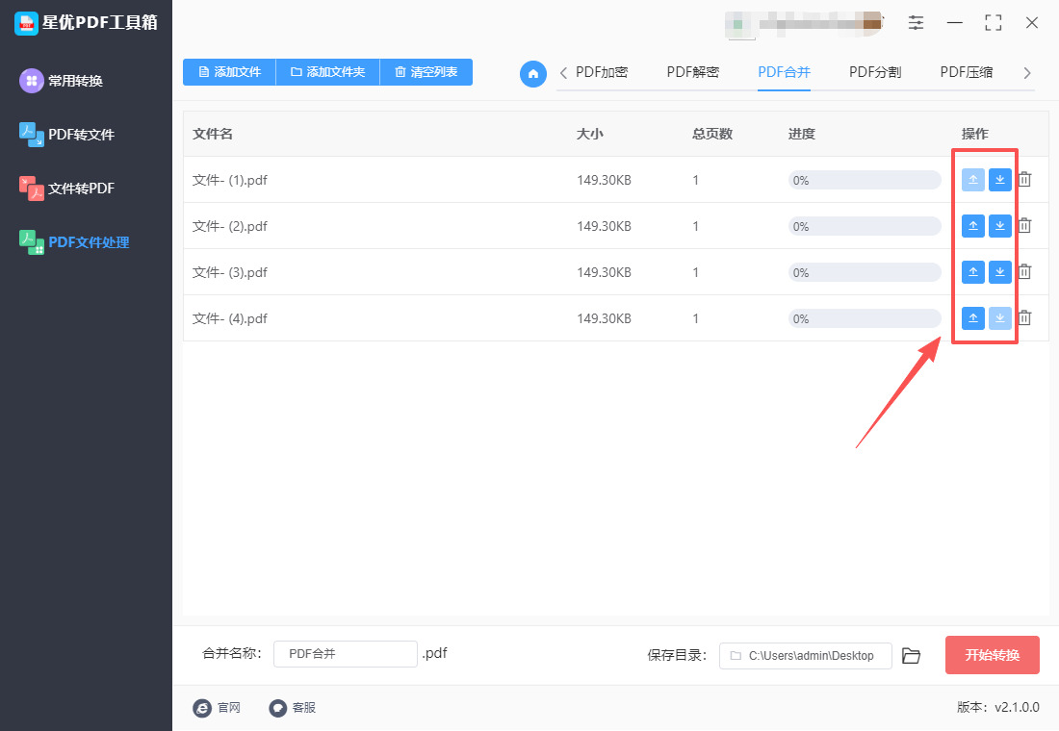Click the 进度 column header
This screenshot has height=731, width=1059.
802,134
